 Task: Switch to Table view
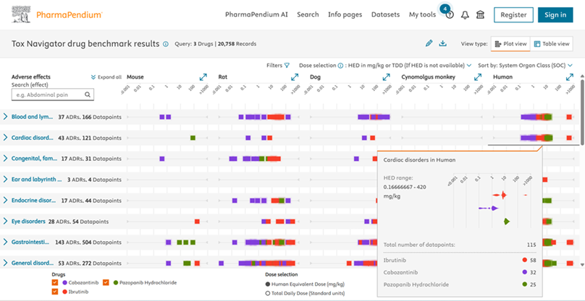pos(552,44)
